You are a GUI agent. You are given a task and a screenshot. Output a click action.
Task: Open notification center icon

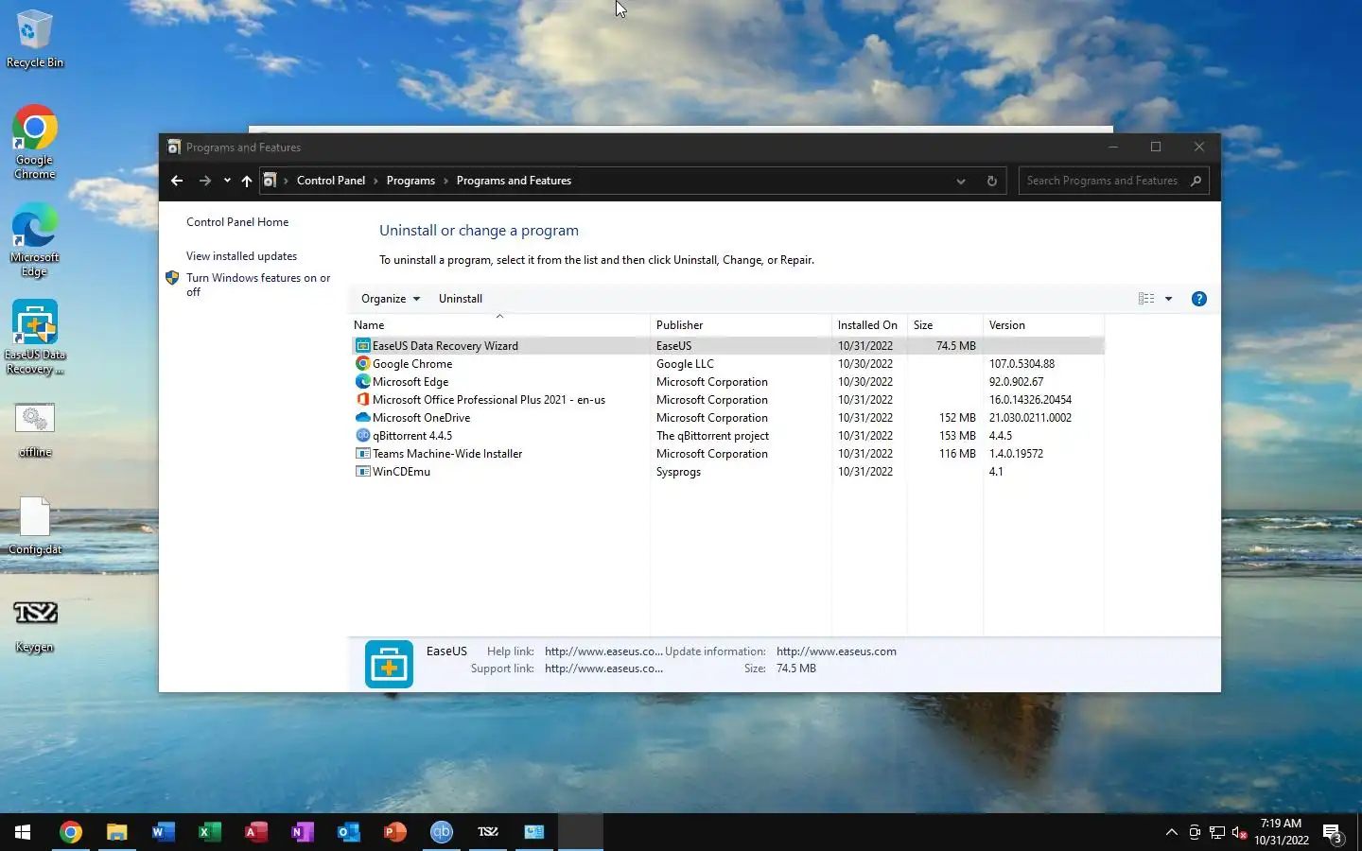(x=1333, y=833)
